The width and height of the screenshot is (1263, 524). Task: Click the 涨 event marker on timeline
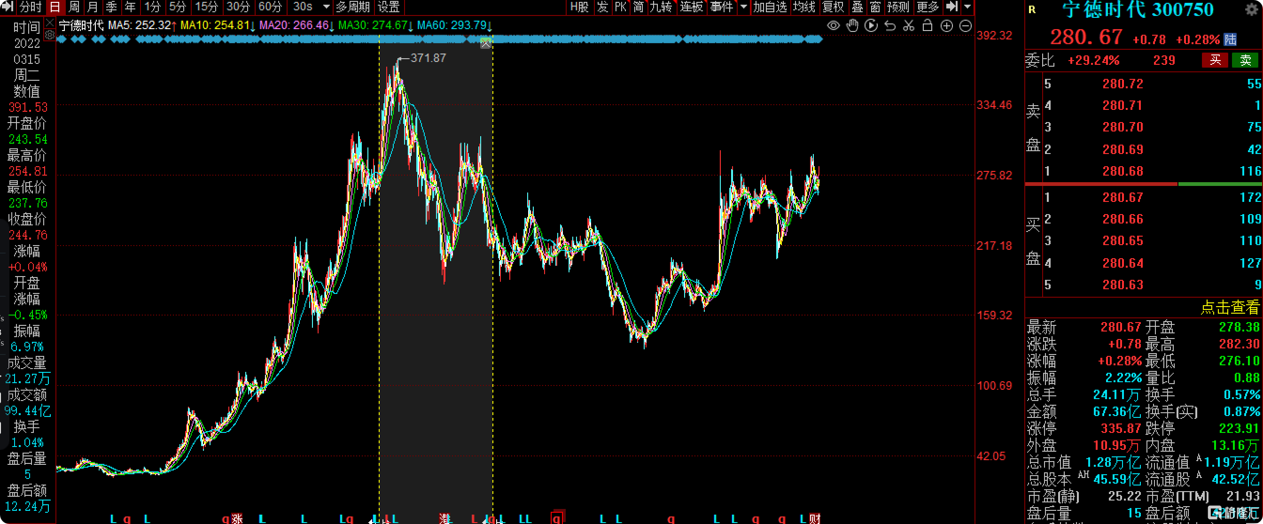[x=237, y=518]
